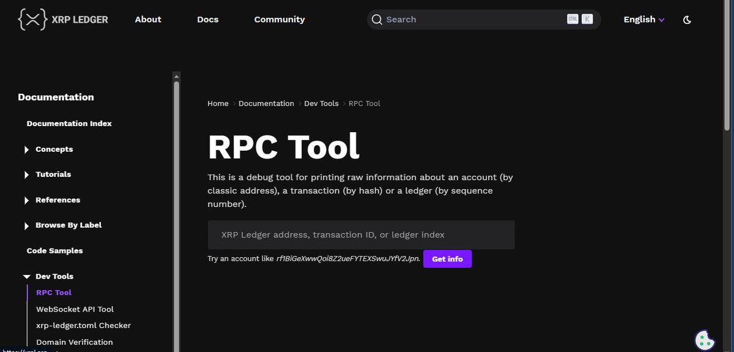Open xrp-ledger.toml Checker
This screenshot has width=734, height=352.
point(83,326)
